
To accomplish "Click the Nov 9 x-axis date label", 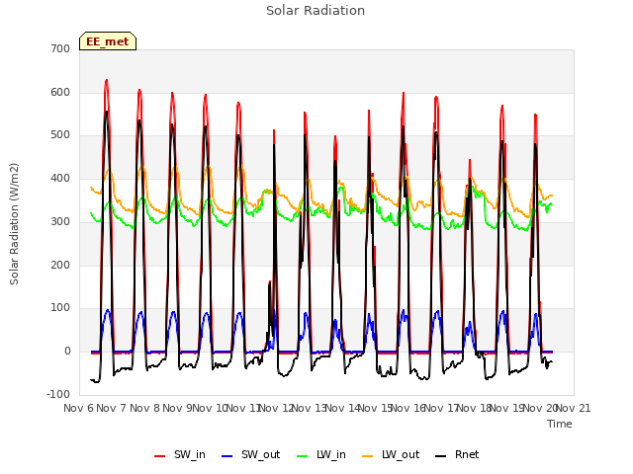I will (177, 408).
